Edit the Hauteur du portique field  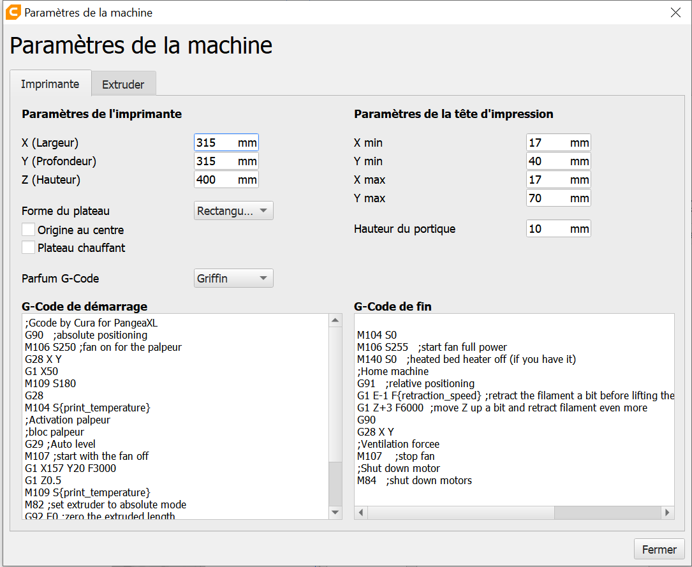click(558, 228)
